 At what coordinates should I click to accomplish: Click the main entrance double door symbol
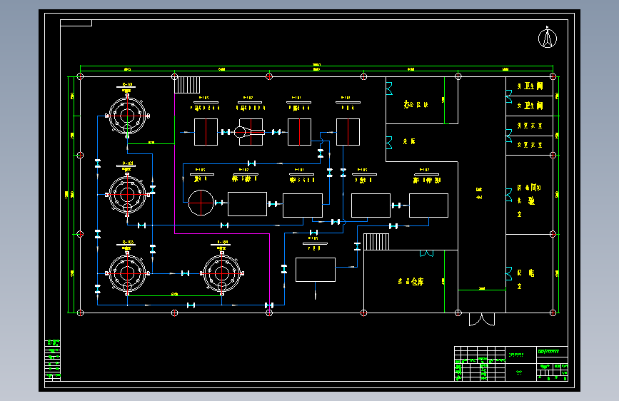[482, 319]
